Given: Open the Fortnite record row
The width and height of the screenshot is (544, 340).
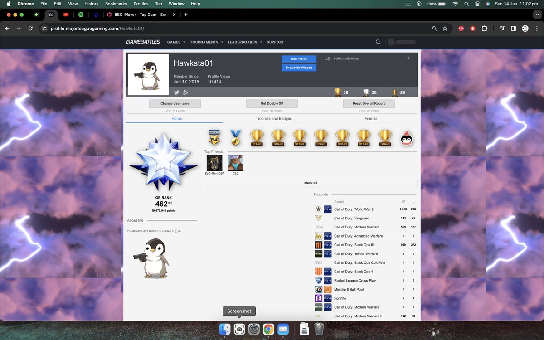Looking at the screenshot, I should click(365, 298).
